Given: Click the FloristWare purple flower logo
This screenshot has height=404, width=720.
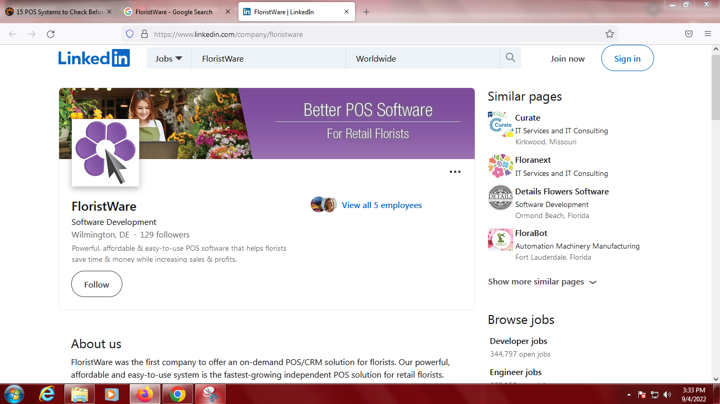Looking at the screenshot, I should pyautogui.click(x=105, y=153).
